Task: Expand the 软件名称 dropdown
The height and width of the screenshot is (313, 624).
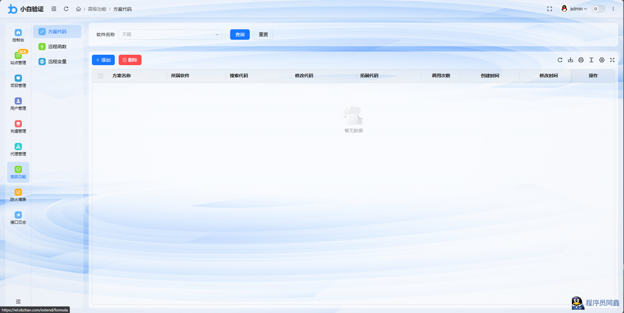Action: point(170,35)
